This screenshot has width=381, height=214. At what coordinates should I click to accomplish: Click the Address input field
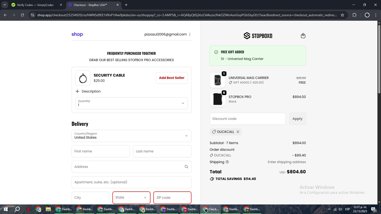132,167
